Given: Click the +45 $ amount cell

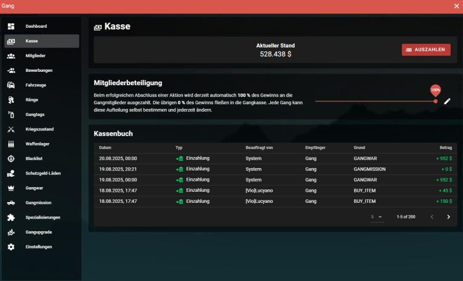Looking at the screenshot, I should tap(445, 191).
